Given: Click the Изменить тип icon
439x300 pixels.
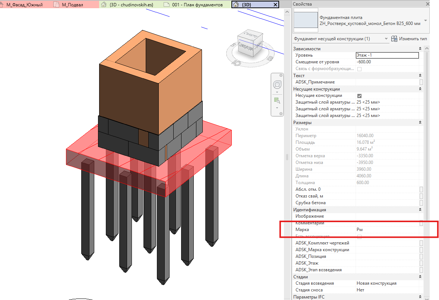Looking at the screenshot, I should click(x=394, y=39).
